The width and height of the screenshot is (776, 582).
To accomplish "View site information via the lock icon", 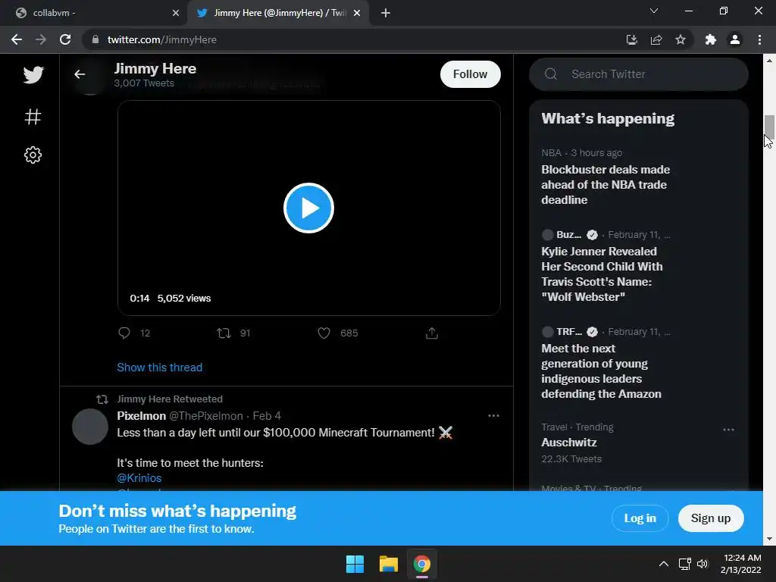I will tap(95, 39).
